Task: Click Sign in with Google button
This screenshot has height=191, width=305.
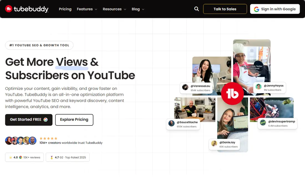Action: pos(275,9)
